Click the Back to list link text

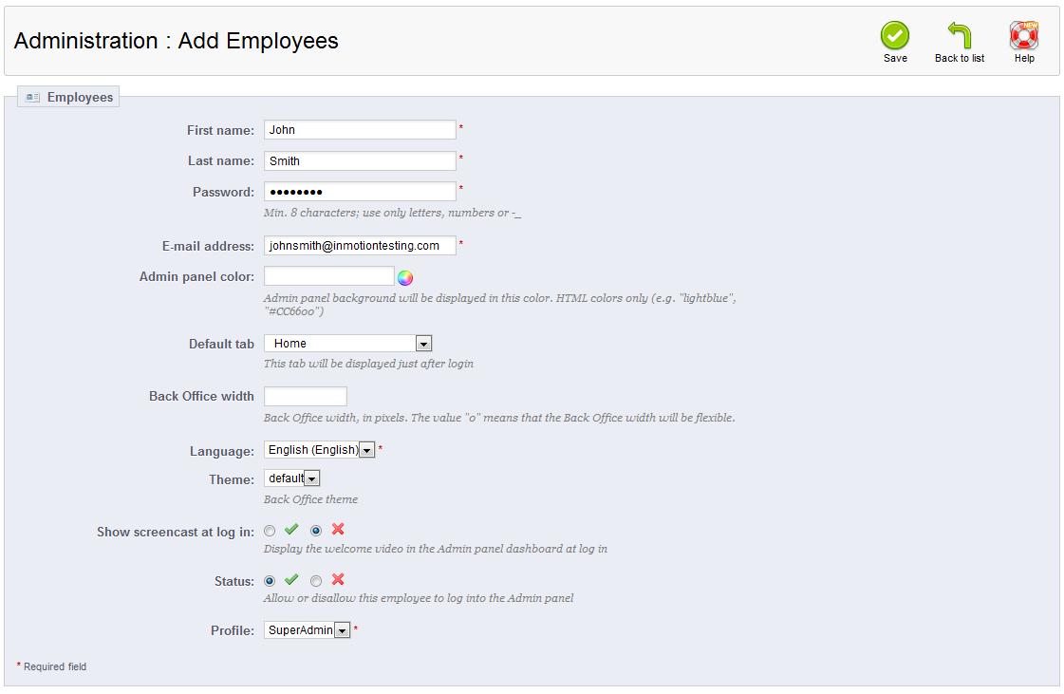tap(960, 59)
